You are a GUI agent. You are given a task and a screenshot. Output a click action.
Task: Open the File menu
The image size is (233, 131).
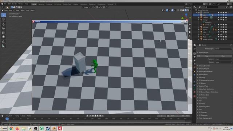pyautogui.click(x=5, y=4)
